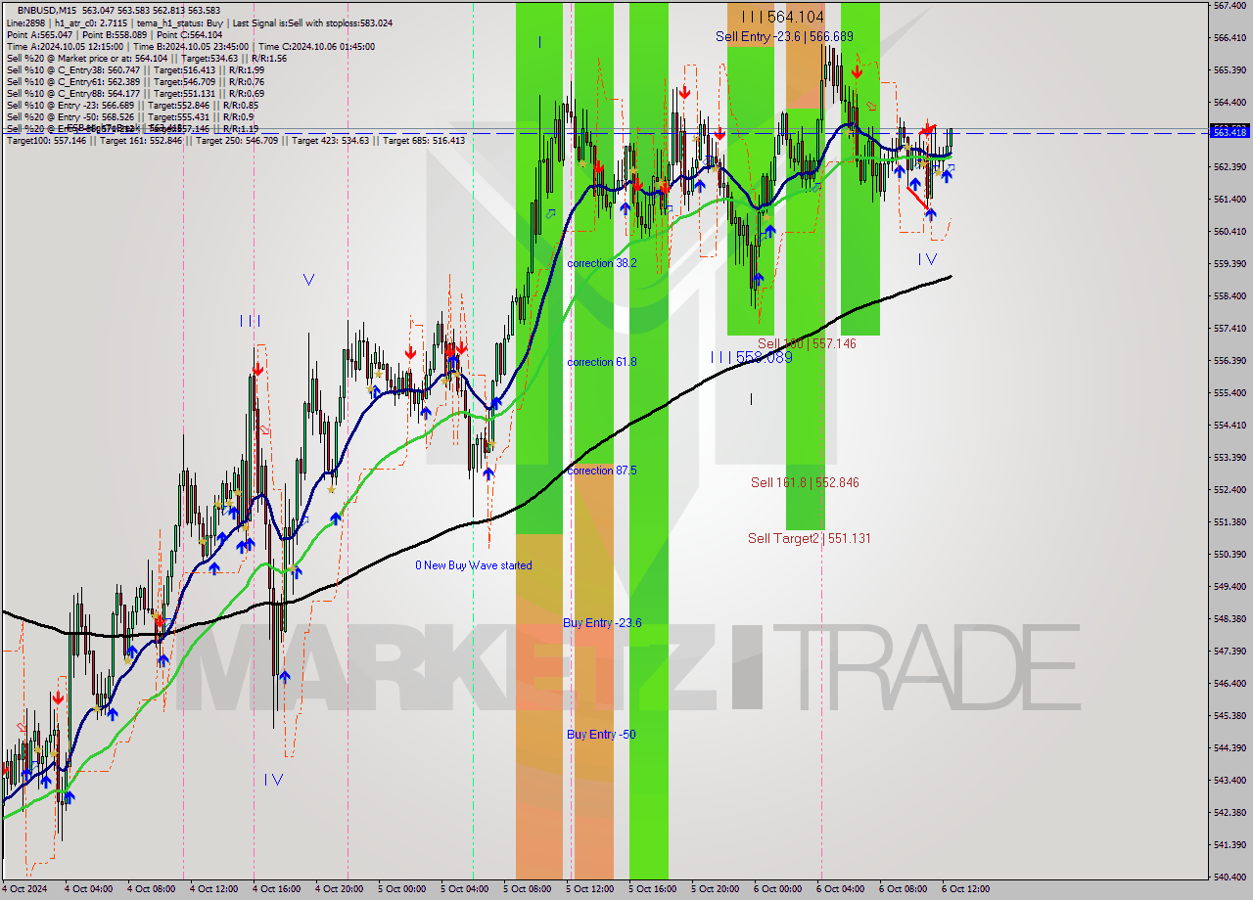1253x900 pixels.
Task: Click the 565.390 price axis value
Action: [1230, 70]
